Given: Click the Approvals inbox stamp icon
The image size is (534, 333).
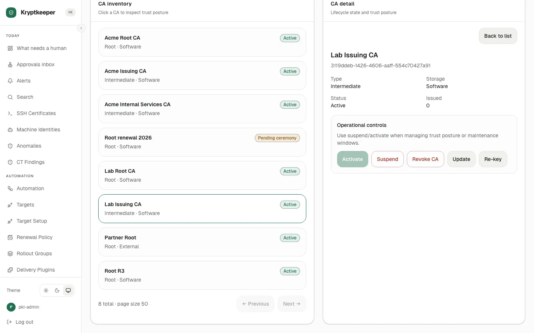Looking at the screenshot, I should [x=10, y=65].
